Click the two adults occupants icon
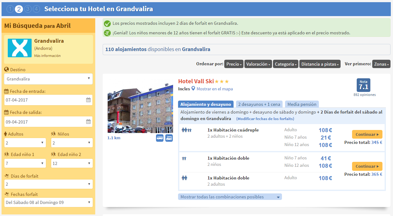The image size is (393, 216). (185, 178)
